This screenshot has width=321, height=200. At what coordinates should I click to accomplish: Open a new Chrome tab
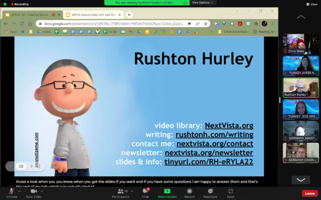point(129,15)
